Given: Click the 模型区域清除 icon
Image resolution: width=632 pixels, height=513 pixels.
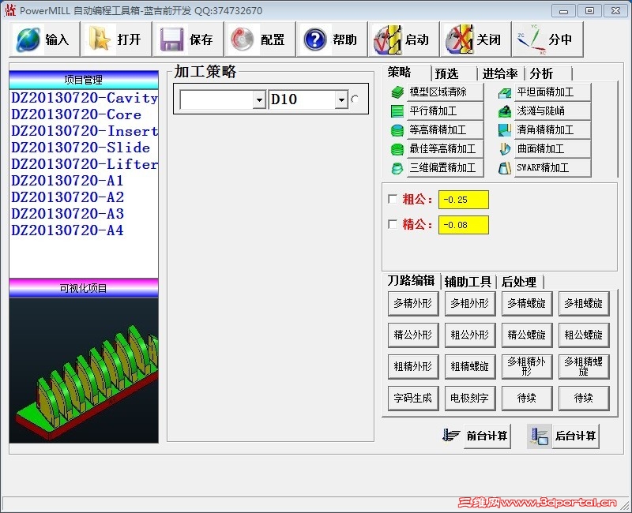Looking at the screenshot, I should point(397,92).
